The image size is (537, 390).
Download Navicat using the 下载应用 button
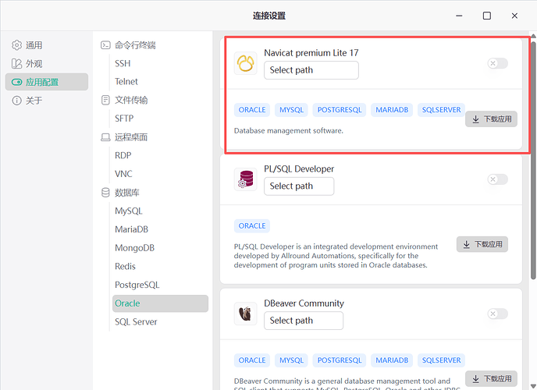point(491,119)
